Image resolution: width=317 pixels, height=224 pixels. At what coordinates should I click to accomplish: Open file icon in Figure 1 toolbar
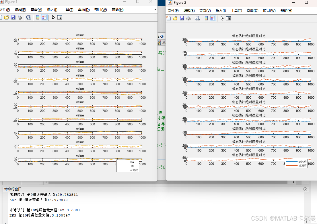[7, 18]
